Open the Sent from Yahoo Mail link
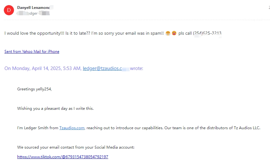This screenshot has width=270, height=162. (x=32, y=52)
